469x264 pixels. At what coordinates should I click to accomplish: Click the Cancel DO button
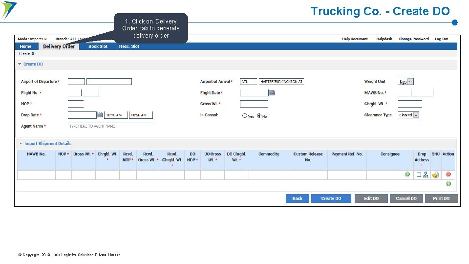(406, 198)
